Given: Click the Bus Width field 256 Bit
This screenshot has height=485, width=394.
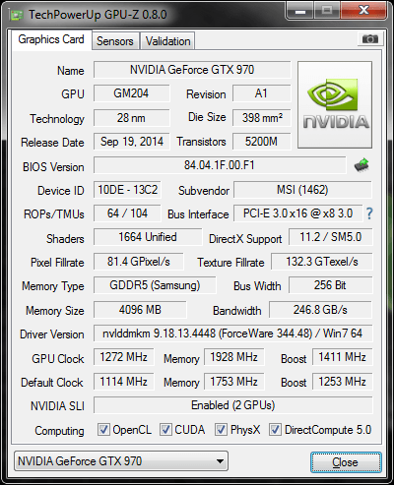Looking at the screenshot, I should (x=330, y=285).
